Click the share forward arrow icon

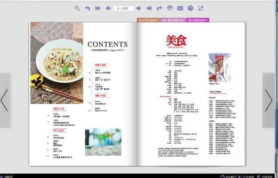point(159,8)
